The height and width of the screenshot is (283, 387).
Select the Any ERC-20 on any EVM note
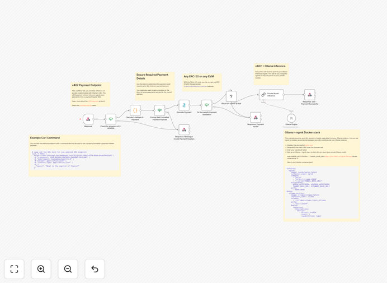point(202,82)
